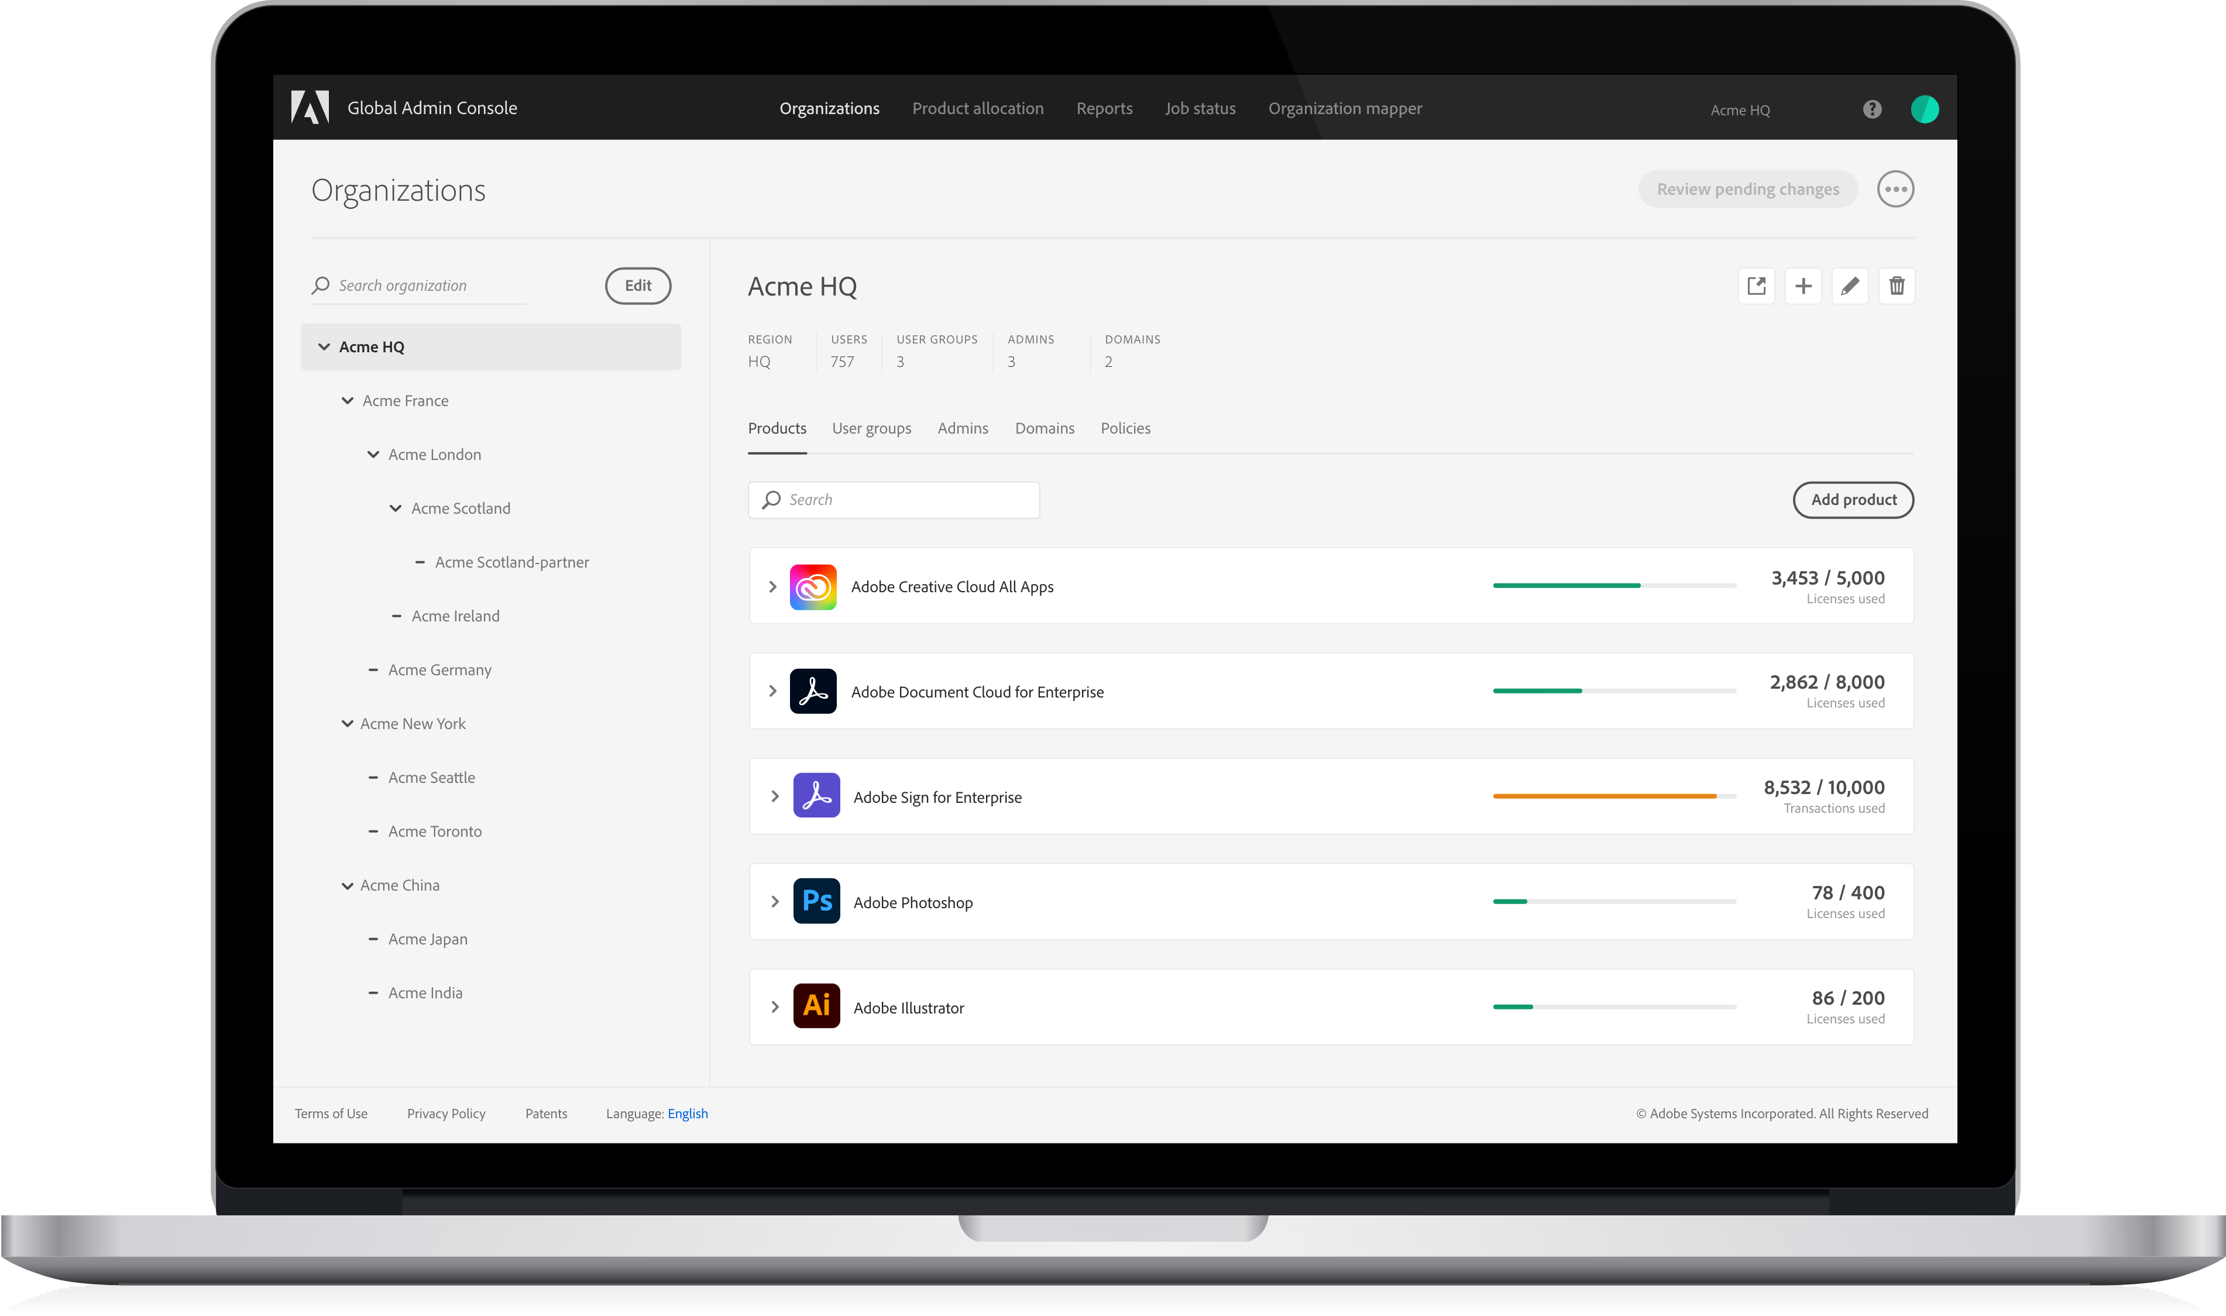Click the Global Admin Console title
Viewport: 2226px width, 1316px height.
coord(432,108)
